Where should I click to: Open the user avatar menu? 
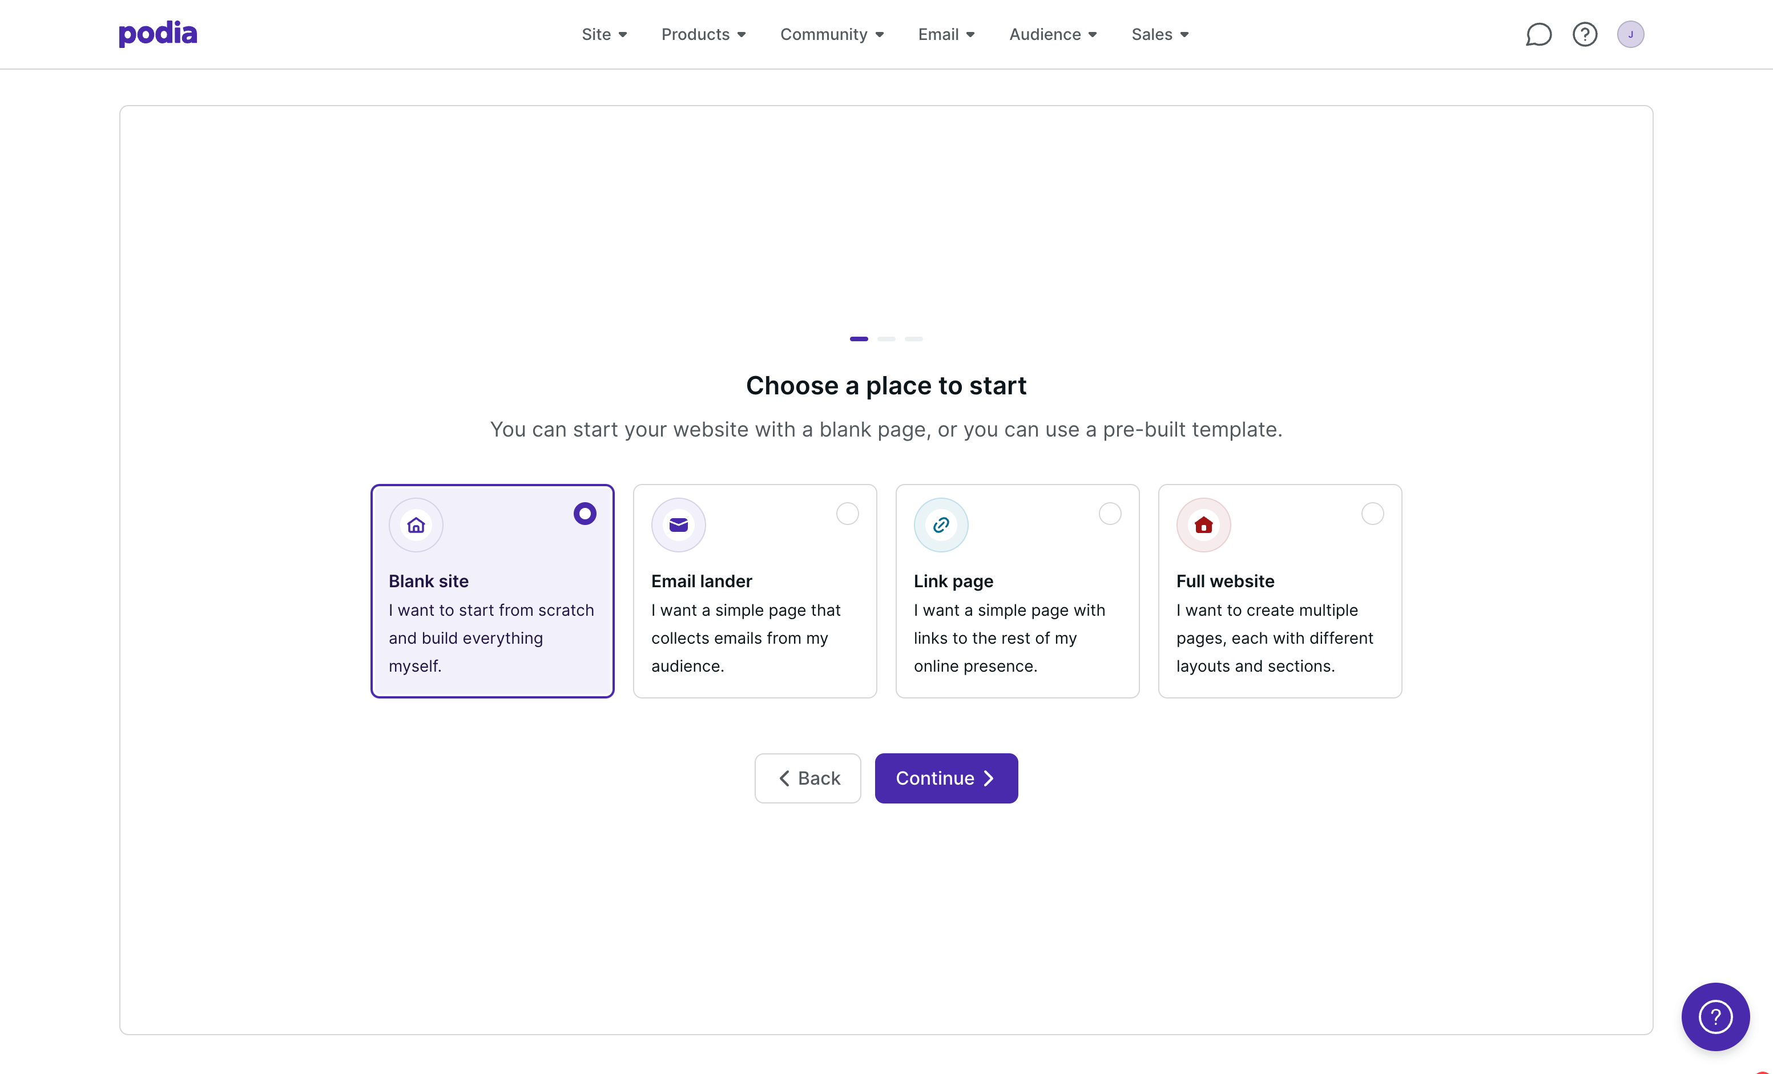point(1630,35)
